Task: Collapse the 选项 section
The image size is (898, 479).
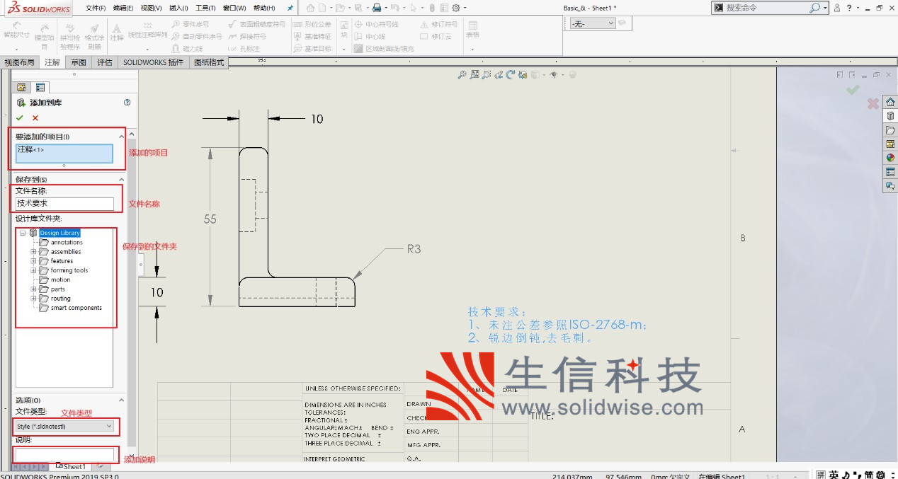Action: (121, 400)
